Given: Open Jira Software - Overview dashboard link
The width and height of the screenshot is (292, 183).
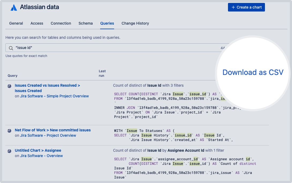Looking at the screenshot, I should click(x=41, y=156).
